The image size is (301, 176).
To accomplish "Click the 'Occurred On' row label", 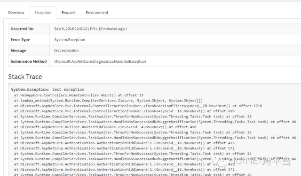I will [22, 29].
